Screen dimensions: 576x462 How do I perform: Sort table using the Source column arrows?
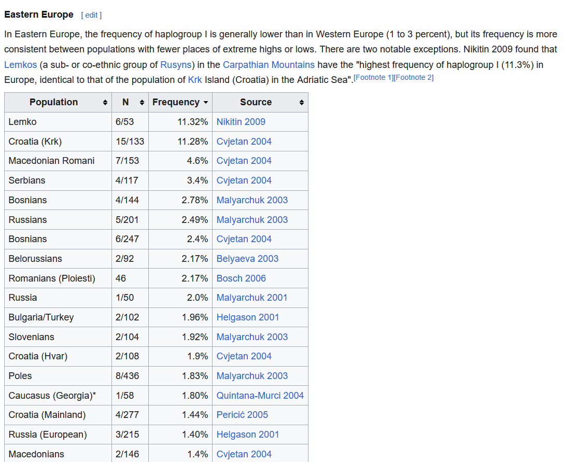click(302, 103)
